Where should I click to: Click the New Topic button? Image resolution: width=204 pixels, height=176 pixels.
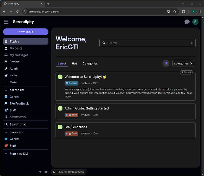pyautogui.click(x=26, y=32)
